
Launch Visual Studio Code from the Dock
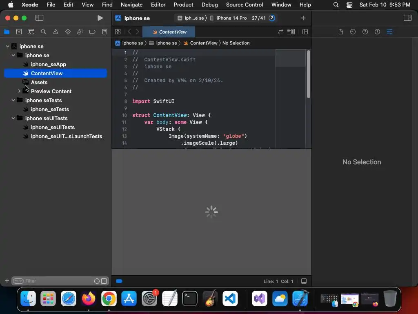point(230,298)
